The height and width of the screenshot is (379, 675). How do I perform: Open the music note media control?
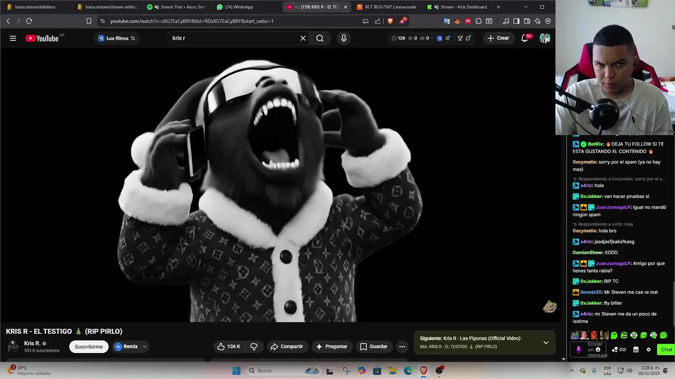[506, 21]
